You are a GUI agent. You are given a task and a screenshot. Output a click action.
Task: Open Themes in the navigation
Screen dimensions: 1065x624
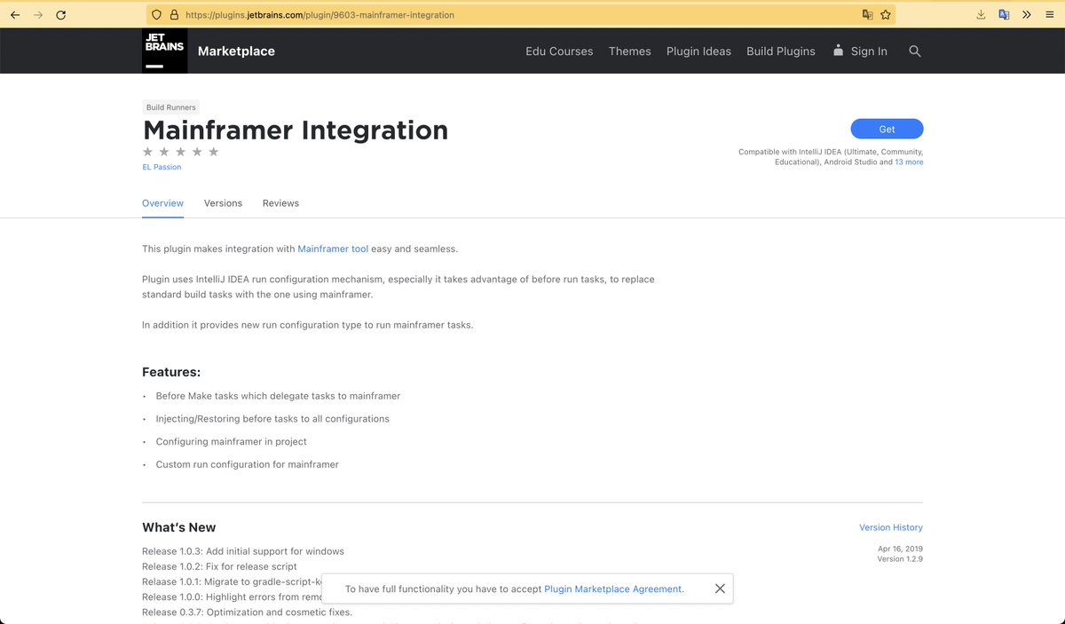[630, 51]
